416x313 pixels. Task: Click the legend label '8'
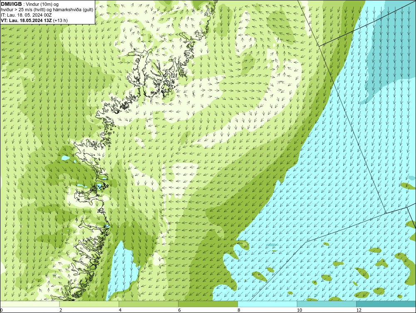click(x=239, y=310)
